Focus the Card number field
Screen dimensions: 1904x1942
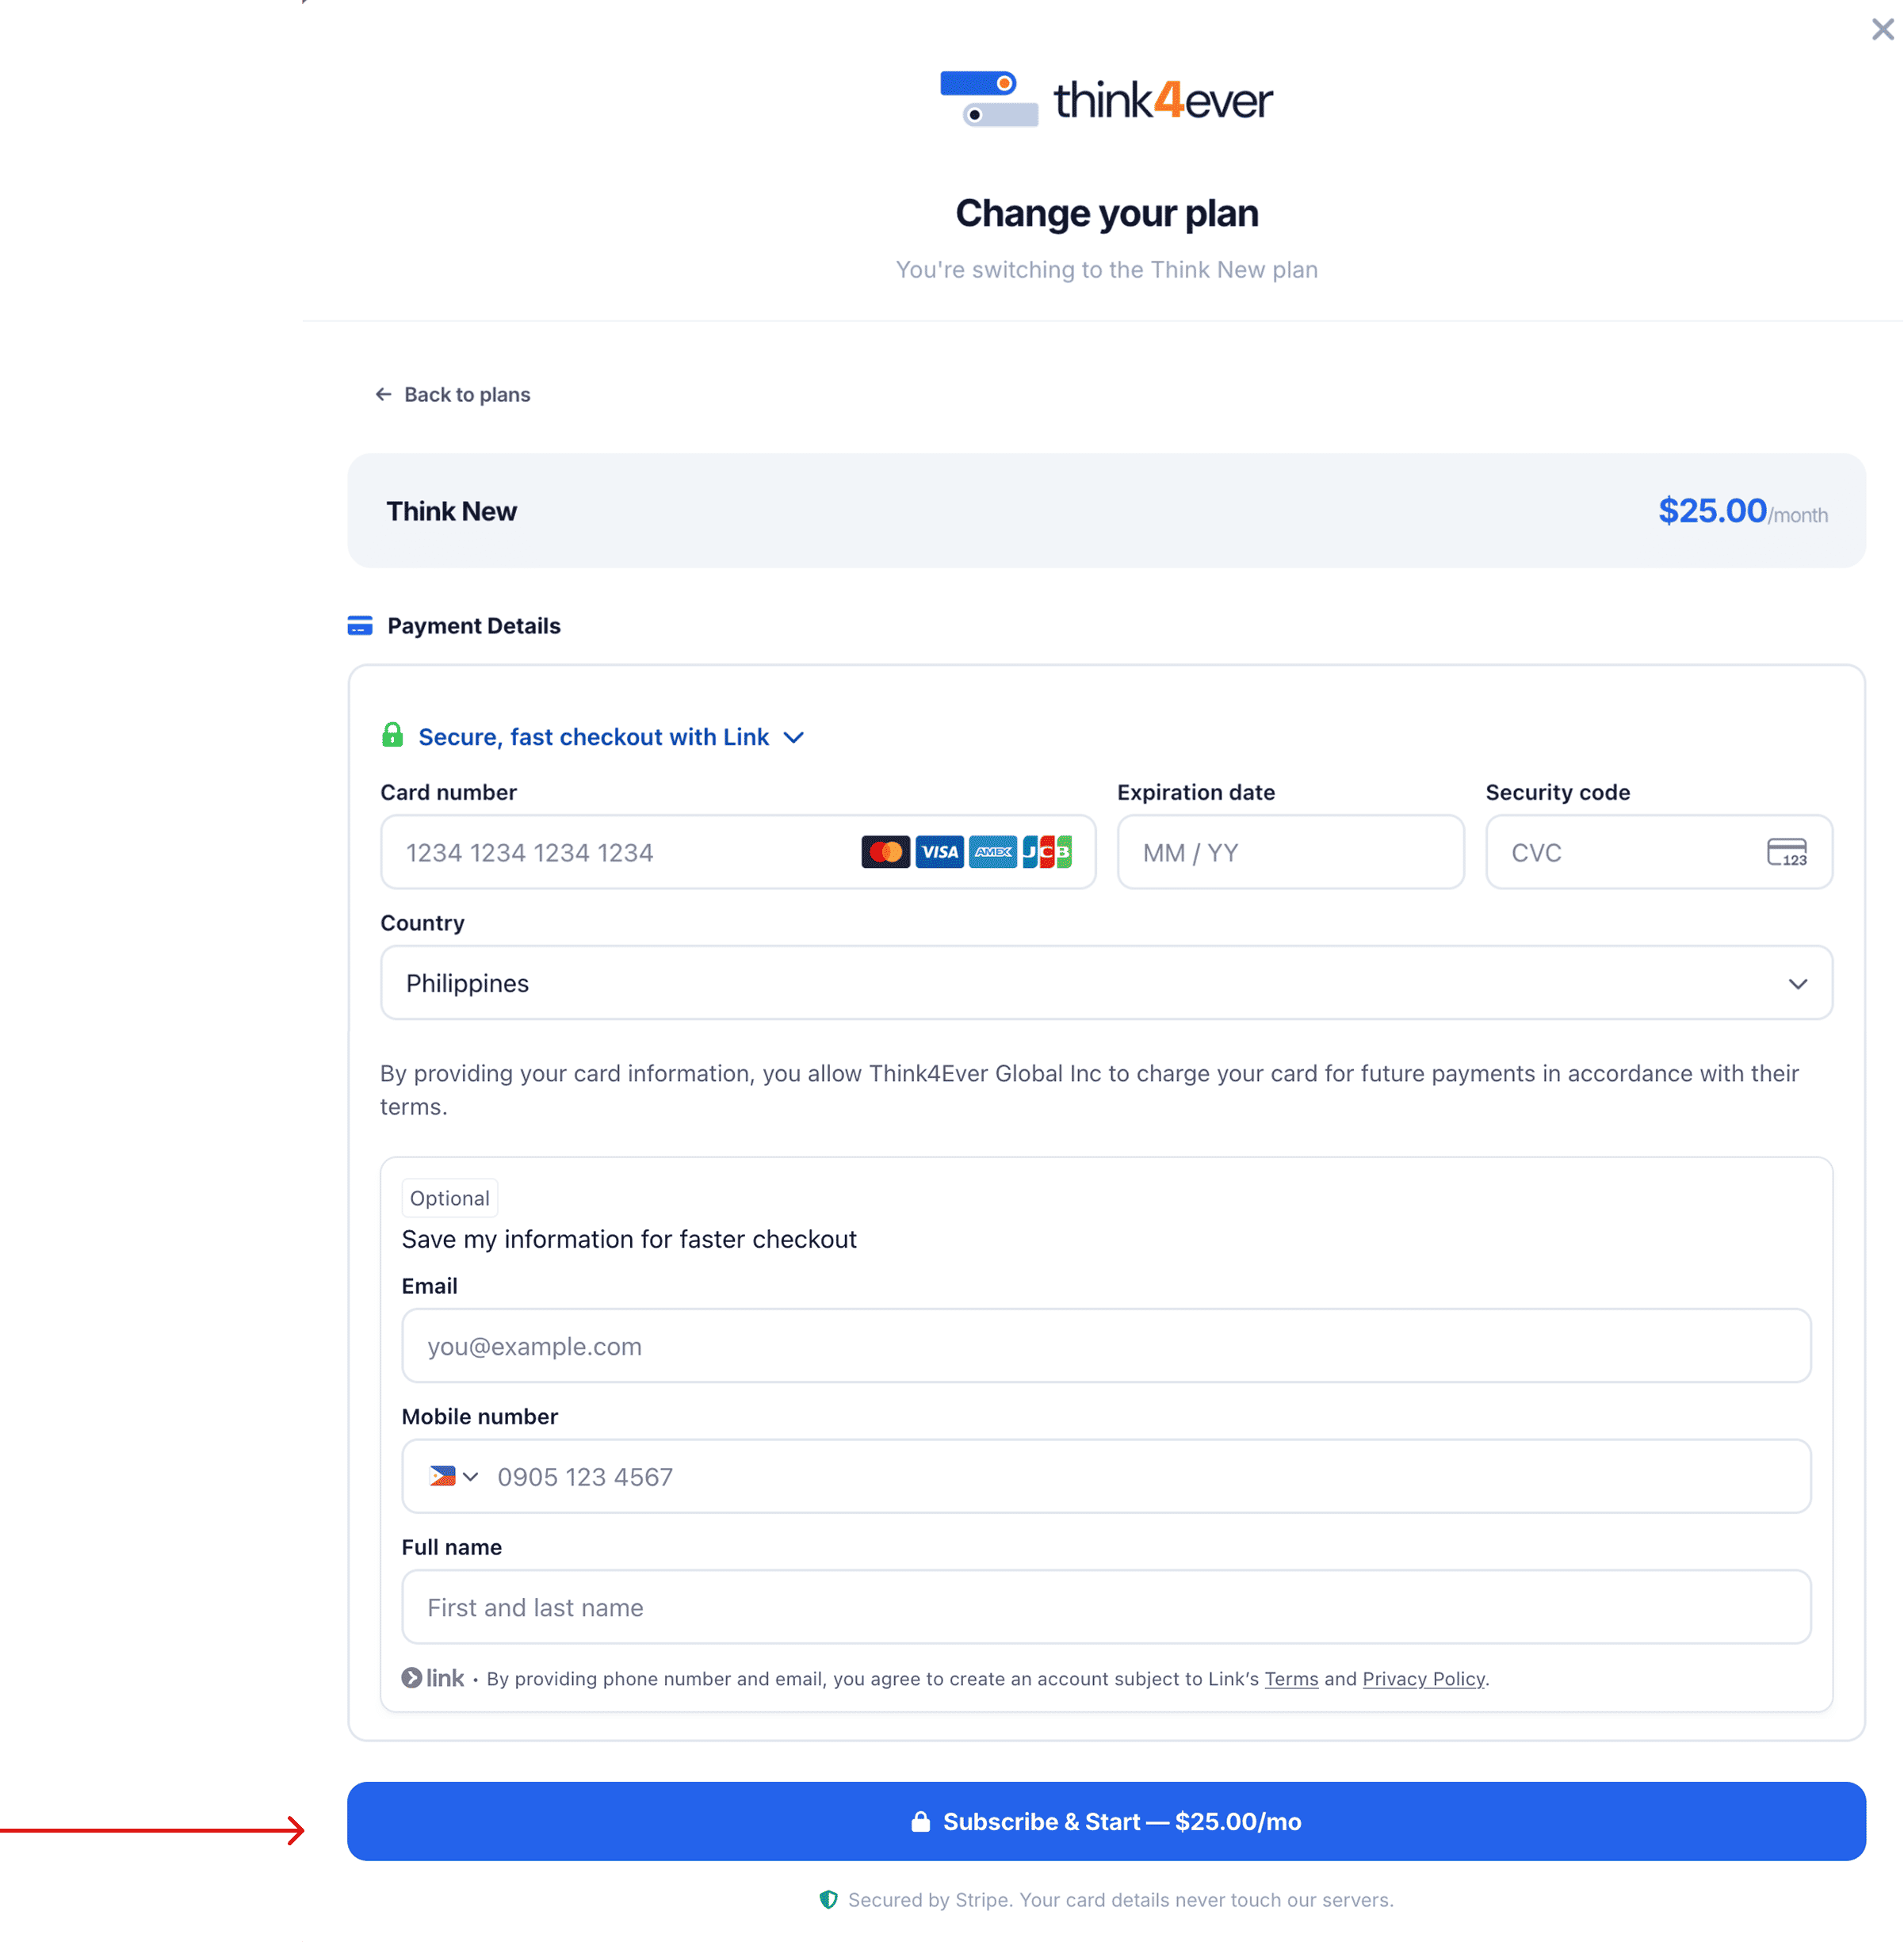click(738, 852)
